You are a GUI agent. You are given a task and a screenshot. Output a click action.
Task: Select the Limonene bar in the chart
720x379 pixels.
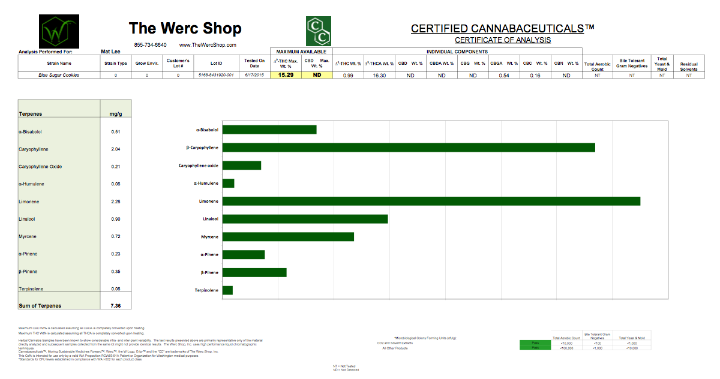pyautogui.click(x=431, y=201)
